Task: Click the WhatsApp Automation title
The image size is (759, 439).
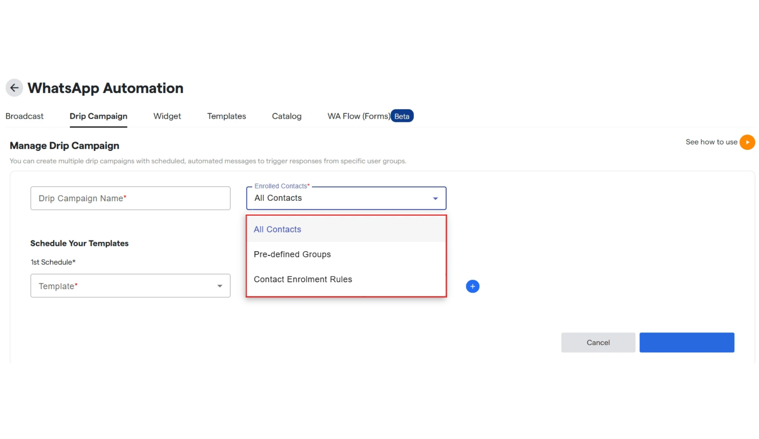Action: (x=105, y=88)
